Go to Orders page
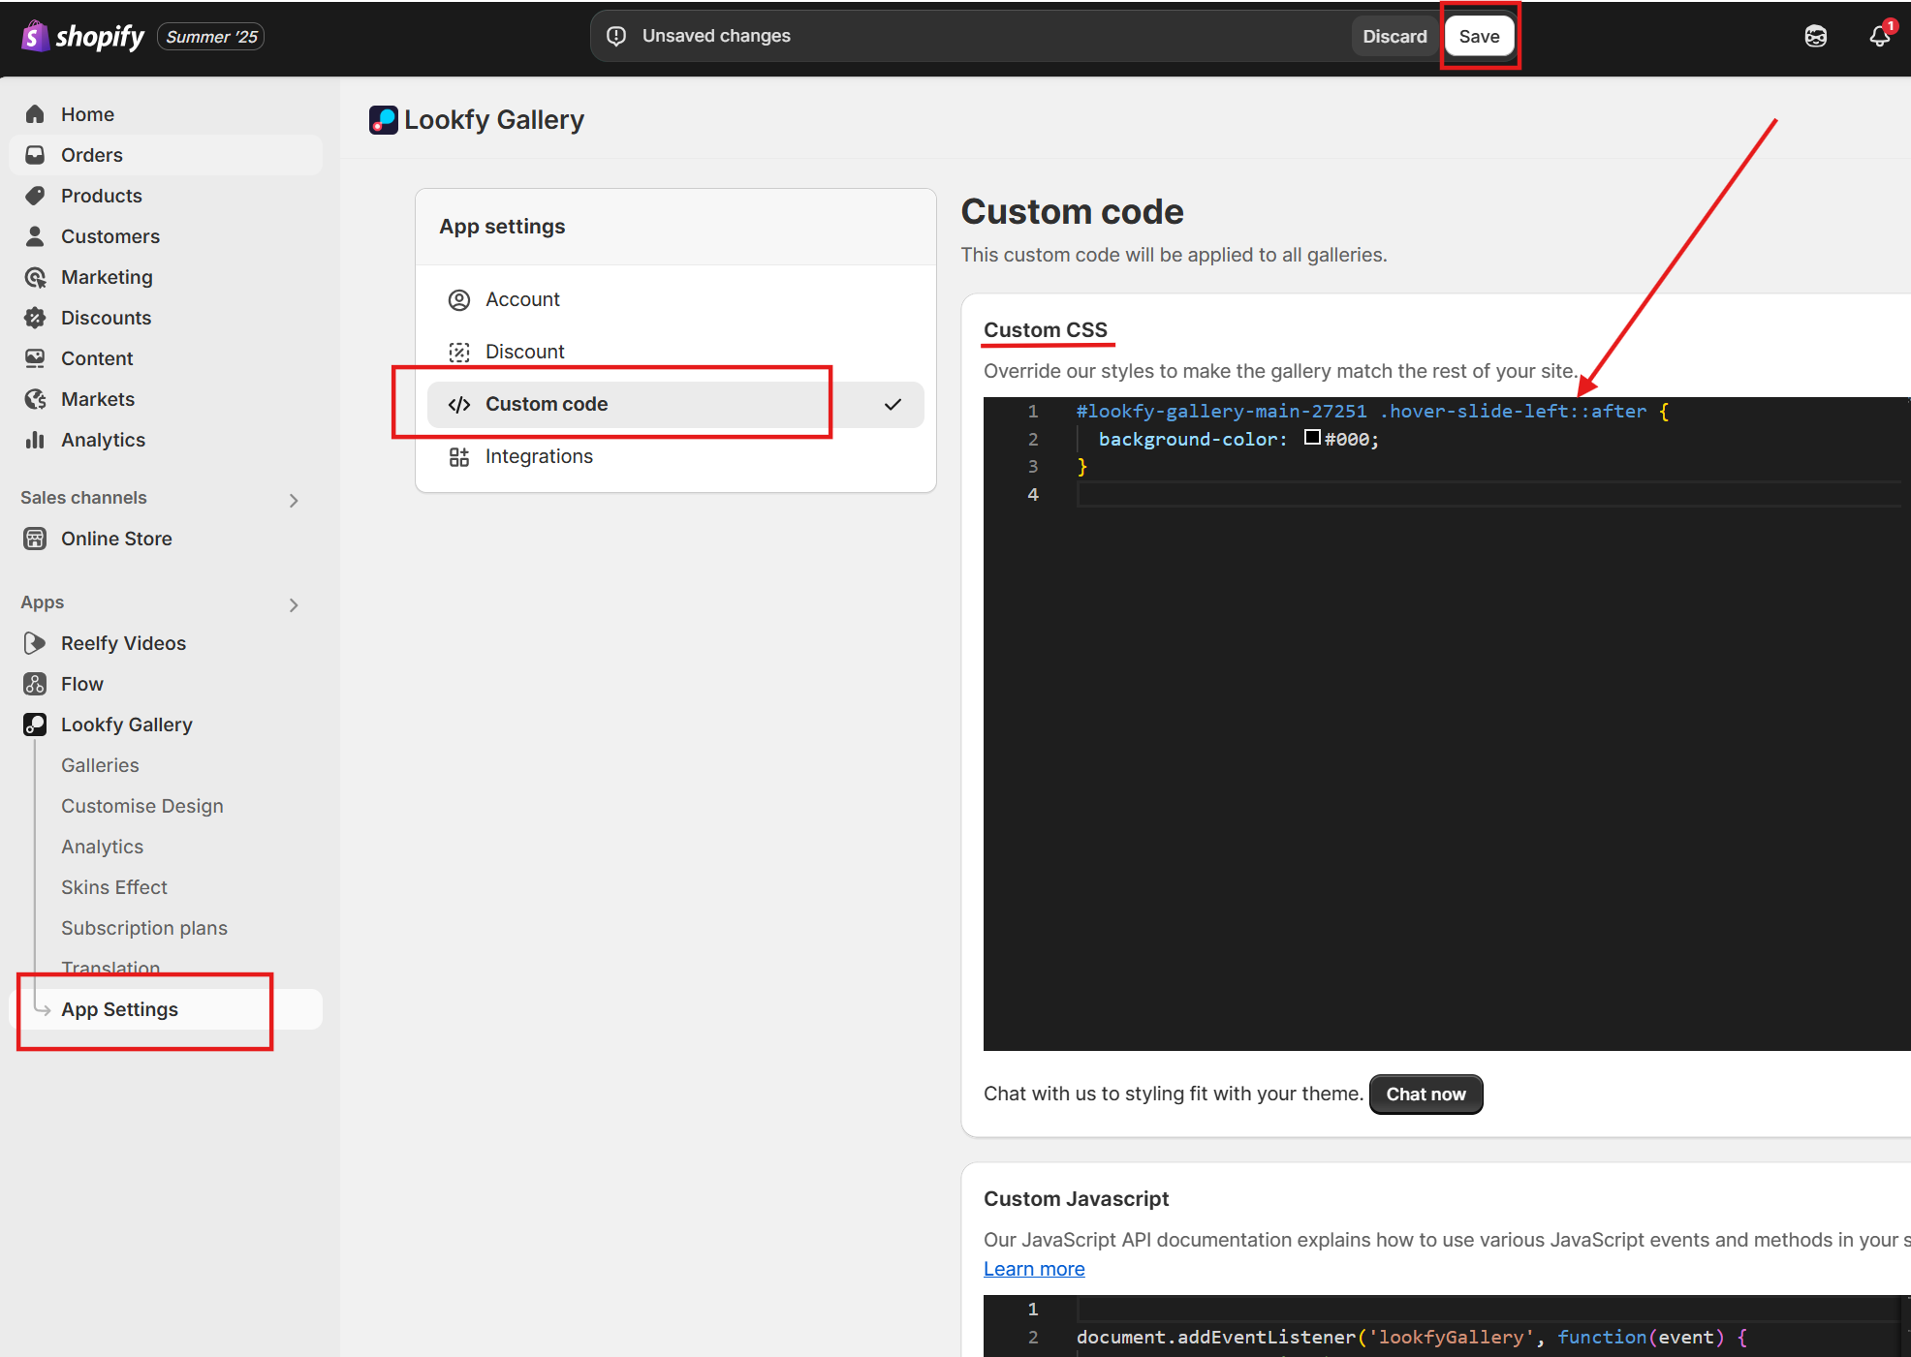The height and width of the screenshot is (1357, 1911). tap(166, 155)
